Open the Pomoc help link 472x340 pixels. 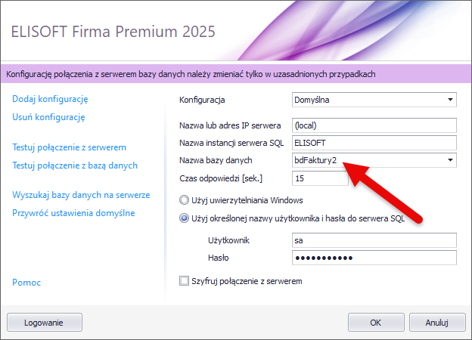coord(26,283)
